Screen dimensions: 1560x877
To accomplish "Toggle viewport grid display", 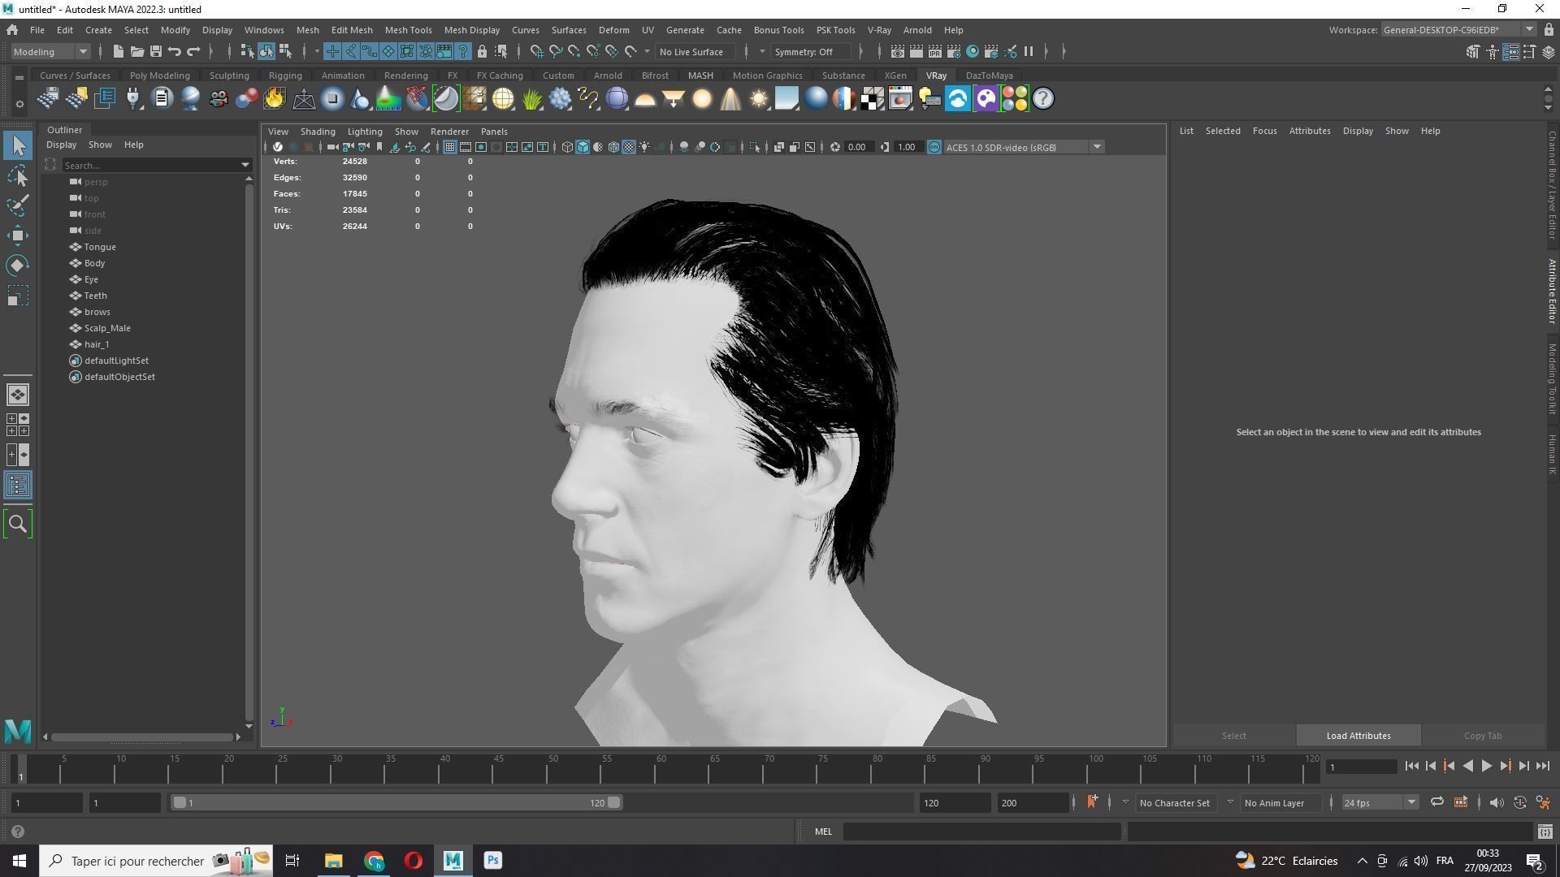I will point(449,147).
